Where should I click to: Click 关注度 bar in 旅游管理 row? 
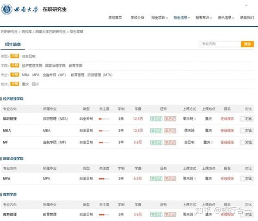[x=104, y=119]
